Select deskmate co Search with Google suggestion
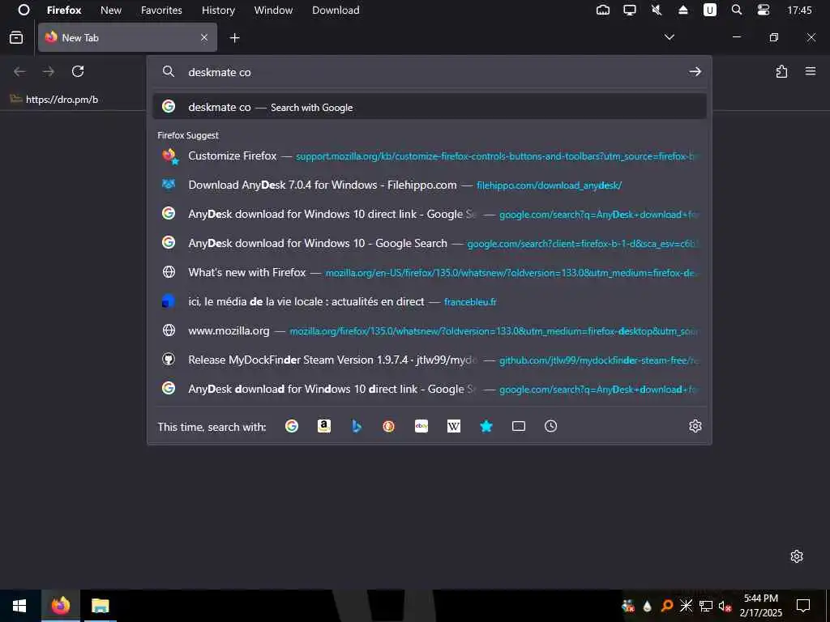 [430, 107]
